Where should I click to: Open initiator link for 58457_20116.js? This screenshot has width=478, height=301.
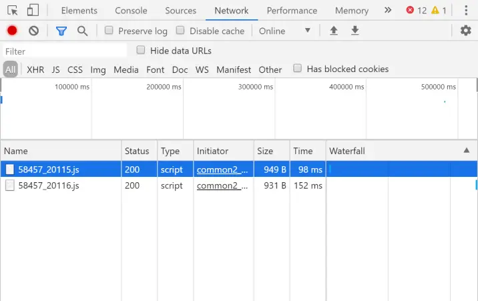point(217,186)
